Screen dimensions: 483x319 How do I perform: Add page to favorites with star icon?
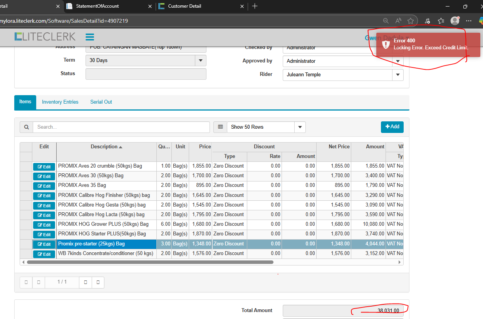[411, 21]
